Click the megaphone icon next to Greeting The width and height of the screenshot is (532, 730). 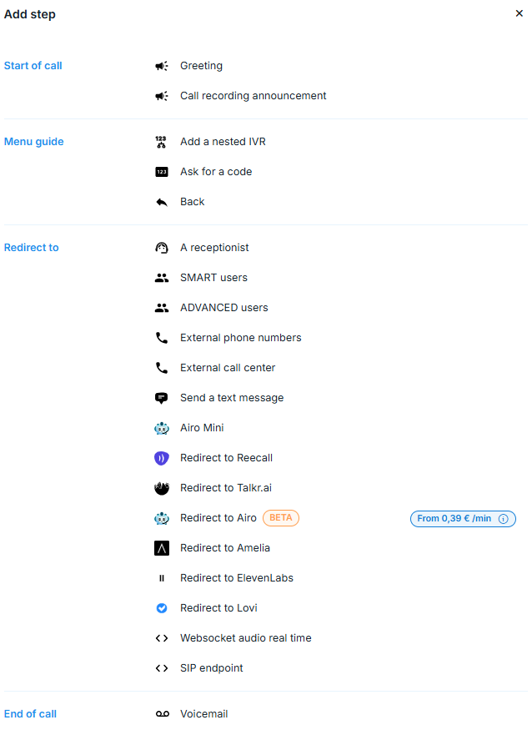[162, 66]
